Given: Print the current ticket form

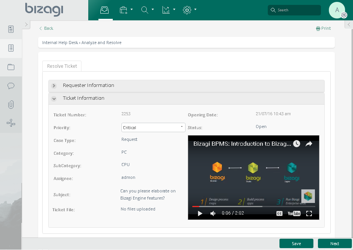Looking at the screenshot, I should (323, 28).
